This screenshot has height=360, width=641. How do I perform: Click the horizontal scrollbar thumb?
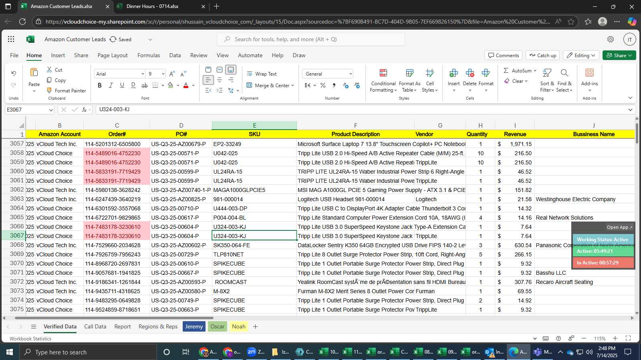pos(114,318)
